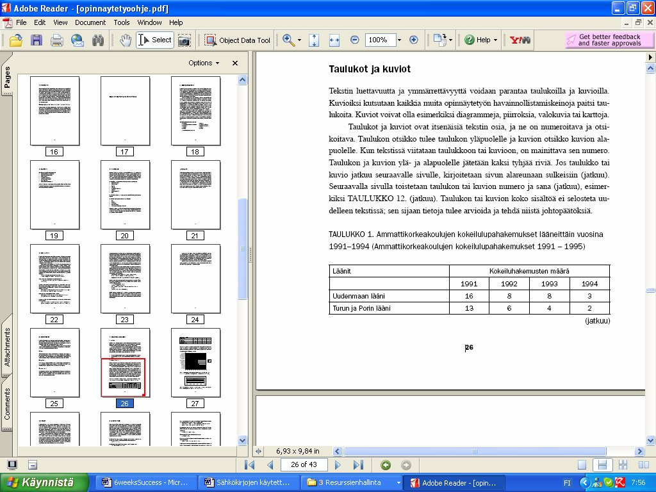Image resolution: width=656 pixels, height=492 pixels.
Task: Zoom in with the plus button
Action: pyautogui.click(x=413, y=40)
